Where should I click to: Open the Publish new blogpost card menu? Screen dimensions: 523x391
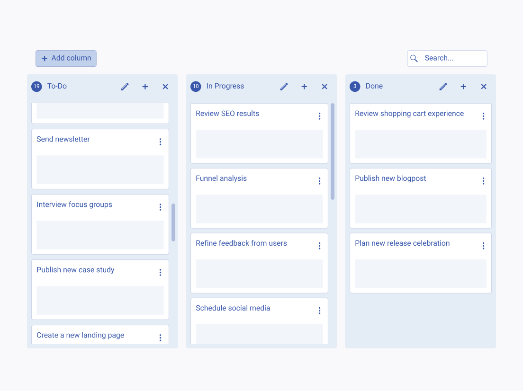pyautogui.click(x=483, y=181)
